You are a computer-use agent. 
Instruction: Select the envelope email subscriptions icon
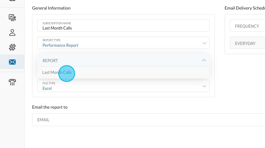(12, 62)
